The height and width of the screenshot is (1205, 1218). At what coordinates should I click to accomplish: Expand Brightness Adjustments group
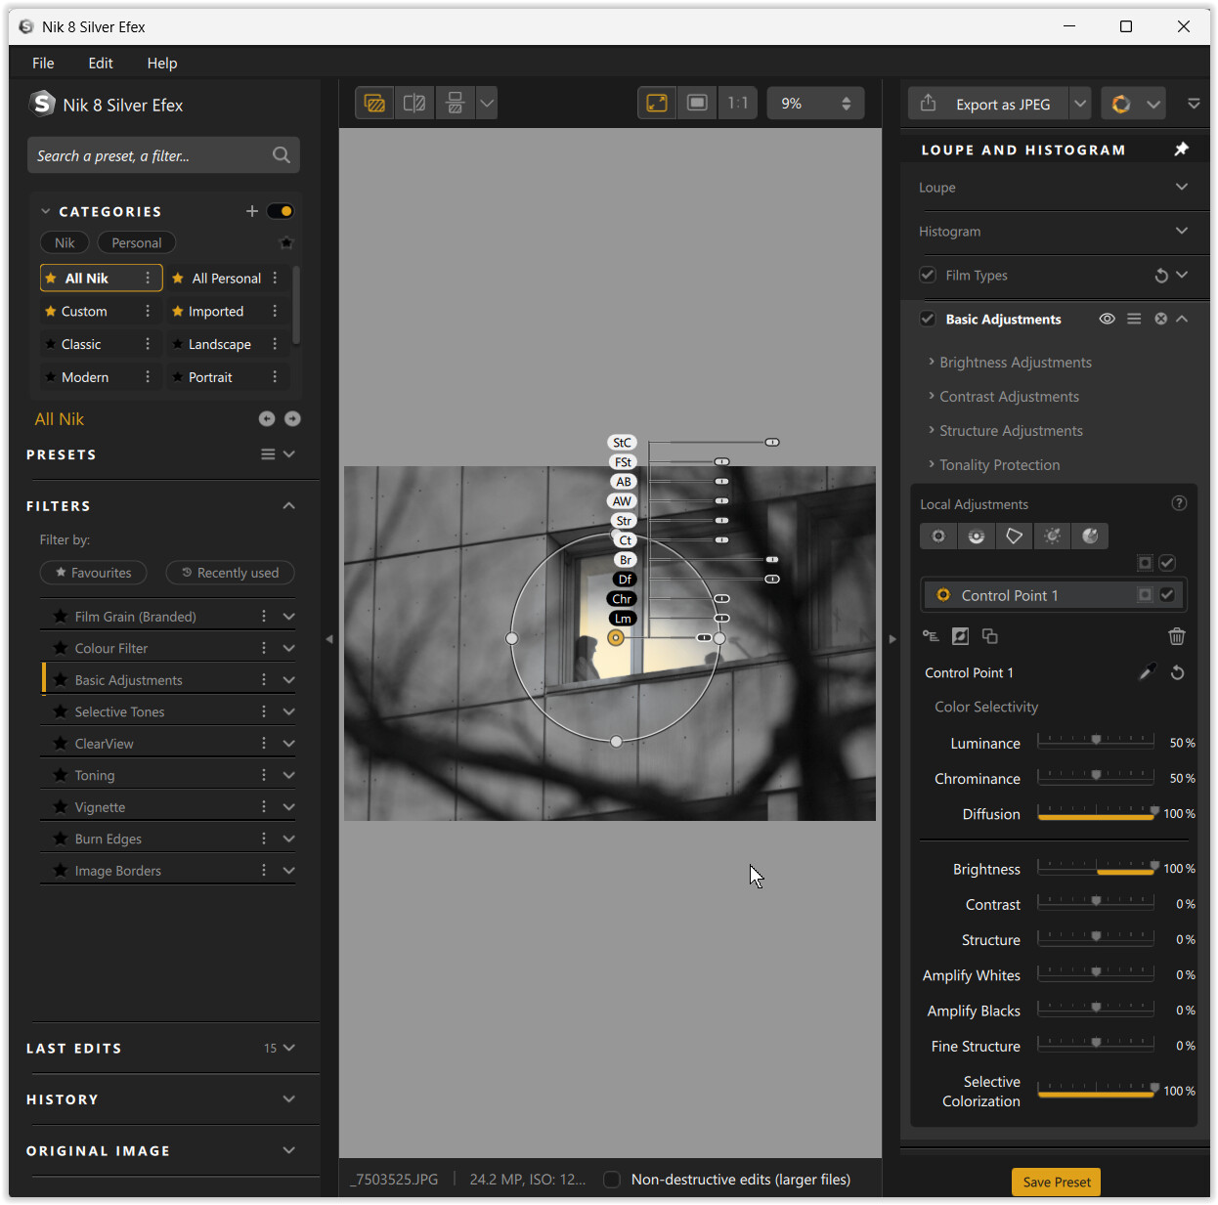click(1015, 363)
